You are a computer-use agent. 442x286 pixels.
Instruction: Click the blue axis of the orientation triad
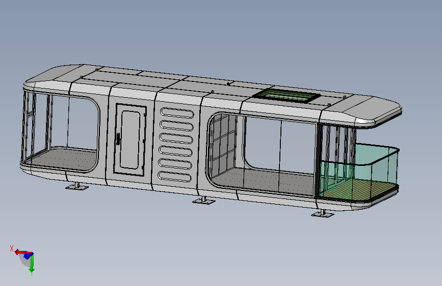pyautogui.click(x=28, y=255)
